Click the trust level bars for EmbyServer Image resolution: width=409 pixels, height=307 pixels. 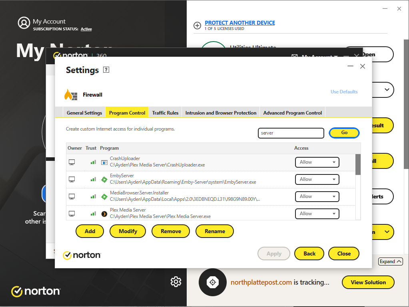coord(93,179)
